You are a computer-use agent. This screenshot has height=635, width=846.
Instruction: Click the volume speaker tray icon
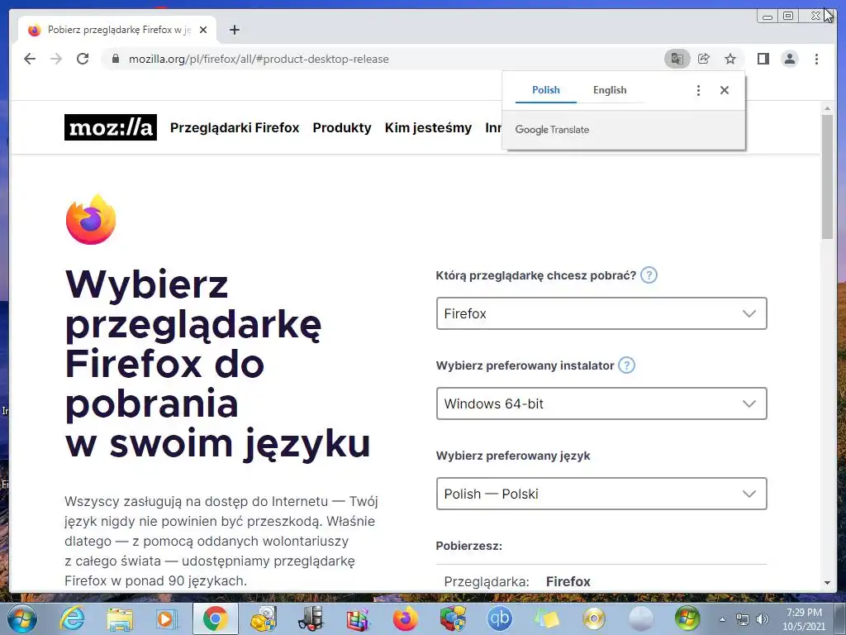coord(763,619)
